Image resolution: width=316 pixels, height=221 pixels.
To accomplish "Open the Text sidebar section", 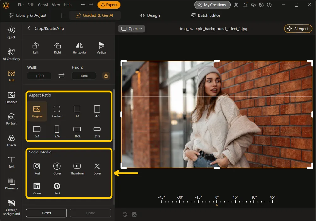I will [11, 162].
